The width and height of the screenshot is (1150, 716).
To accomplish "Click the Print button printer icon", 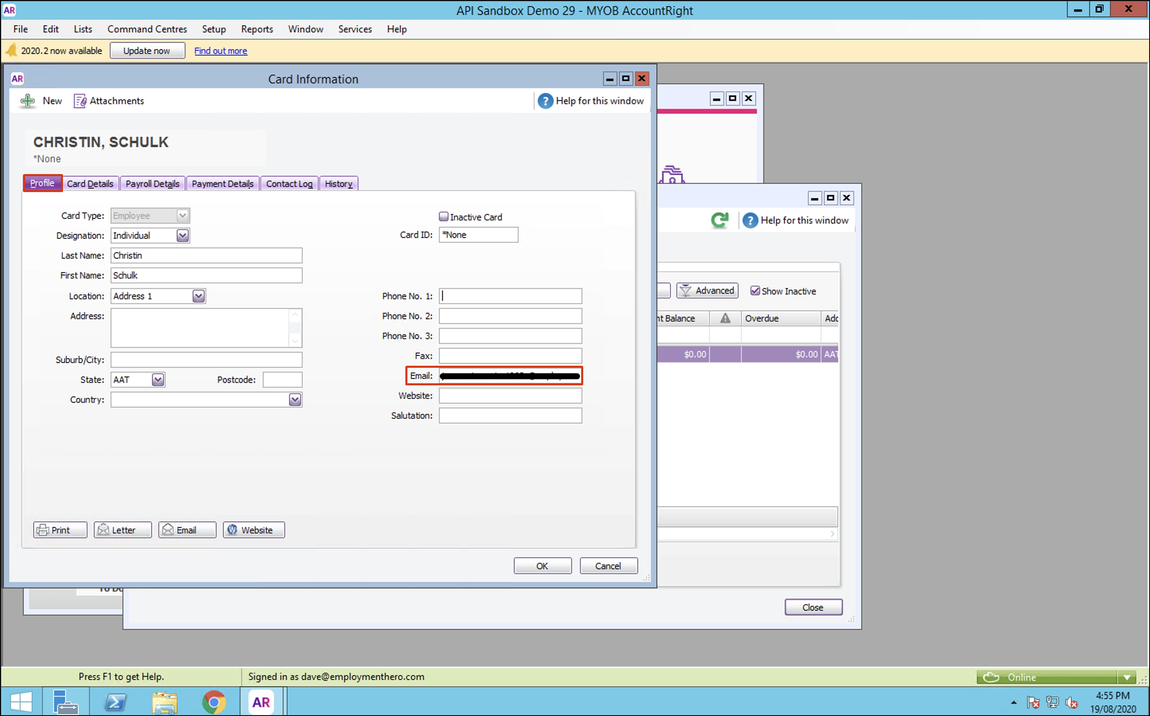I will pyautogui.click(x=43, y=530).
